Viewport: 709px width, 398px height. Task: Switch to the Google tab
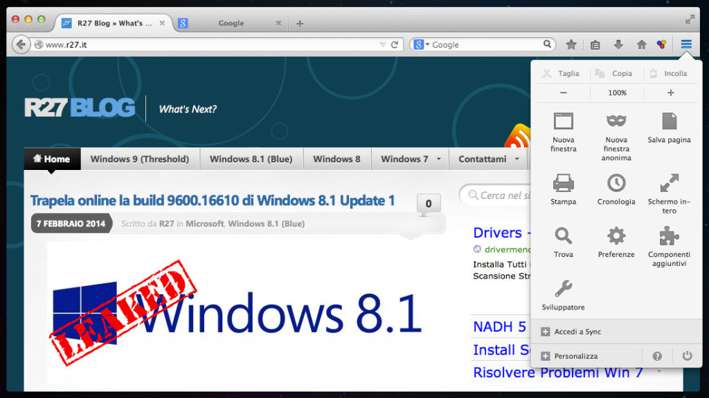point(231,23)
